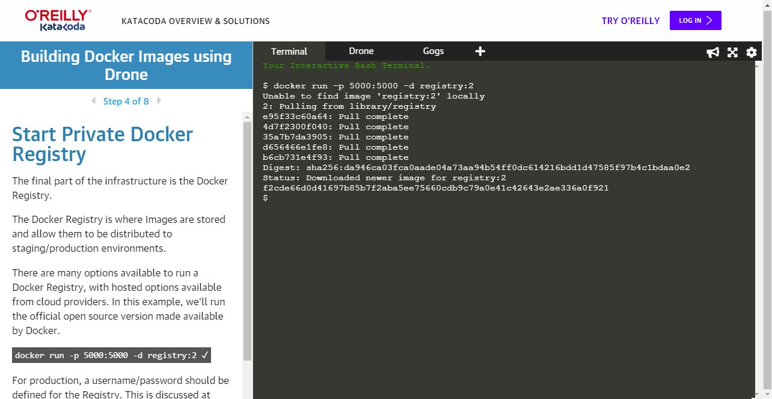Open the O'Reilly Katacoda logo home

coord(58,20)
